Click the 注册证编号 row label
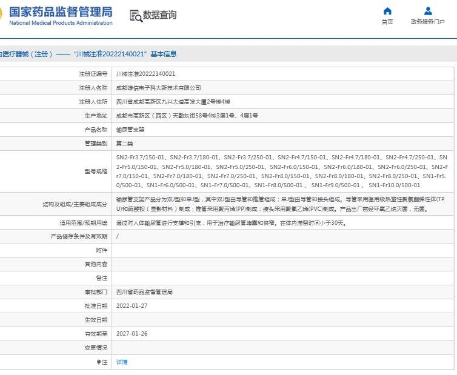This screenshot has width=457, height=375. (93, 74)
